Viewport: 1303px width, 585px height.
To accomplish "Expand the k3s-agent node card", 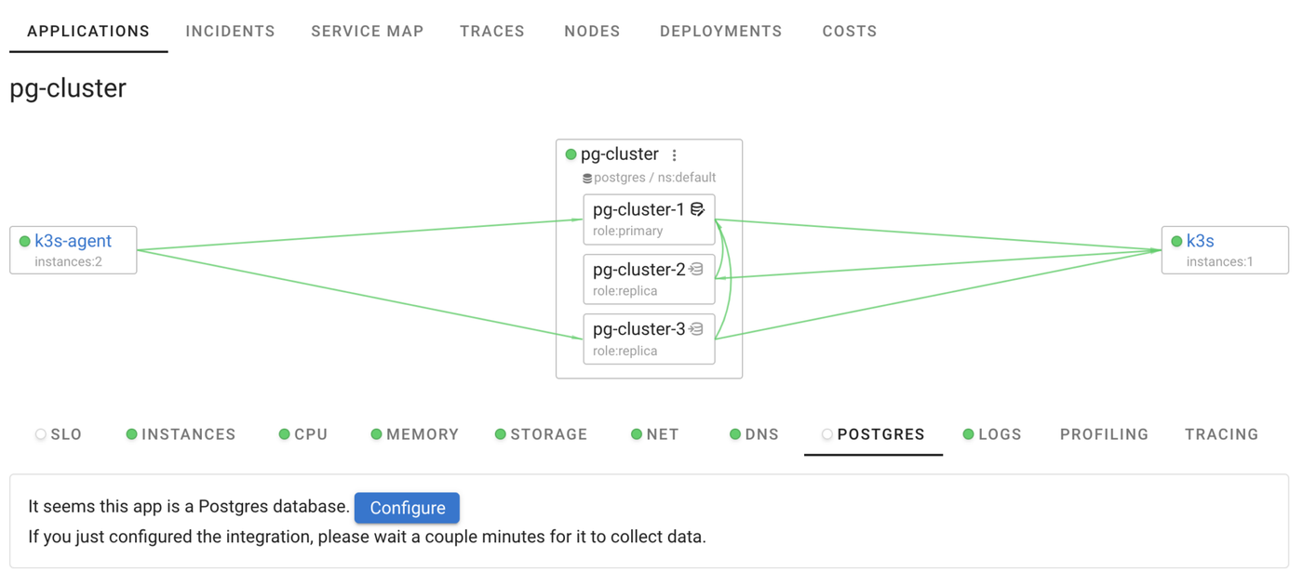I will coord(73,249).
